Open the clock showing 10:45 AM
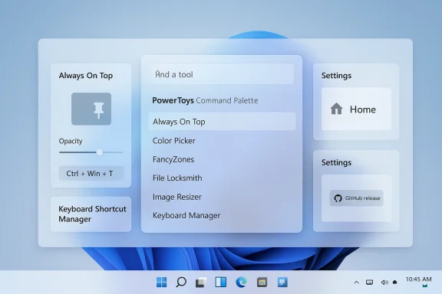442x294 pixels. (x=418, y=279)
